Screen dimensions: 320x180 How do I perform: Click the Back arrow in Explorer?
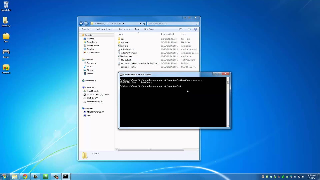81,24
